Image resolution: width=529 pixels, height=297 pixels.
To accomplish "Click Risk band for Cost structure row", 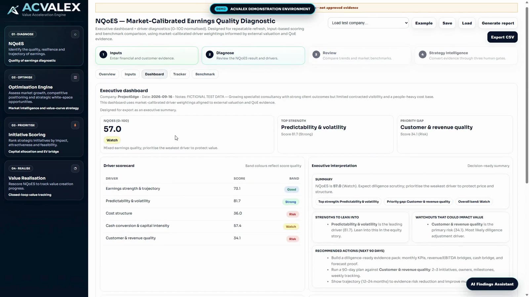I will [x=293, y=214].
